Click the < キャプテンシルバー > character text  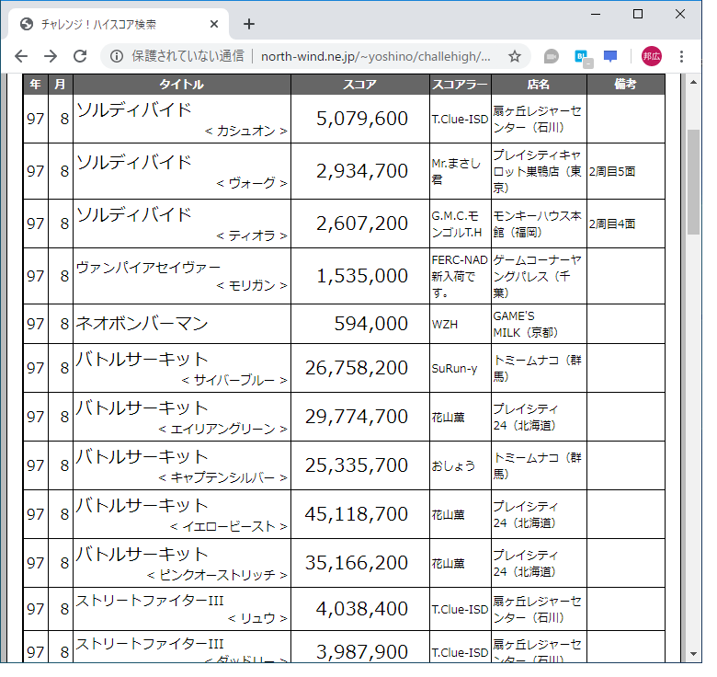(222, 477)
